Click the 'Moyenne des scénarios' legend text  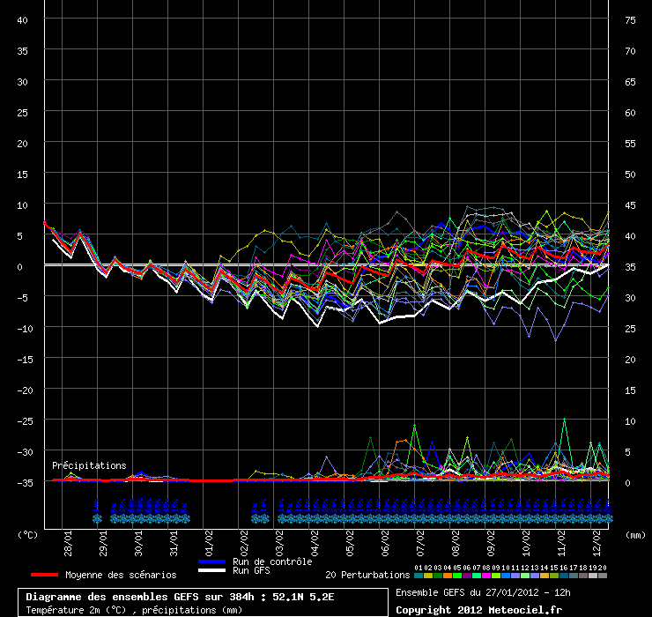tap(120, 575)
